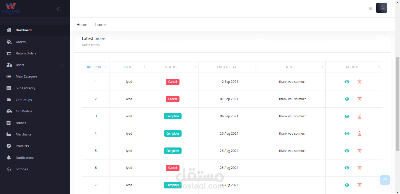Click Complete status badge for order 3
The image size is (400, 194).
pos(173,116)
